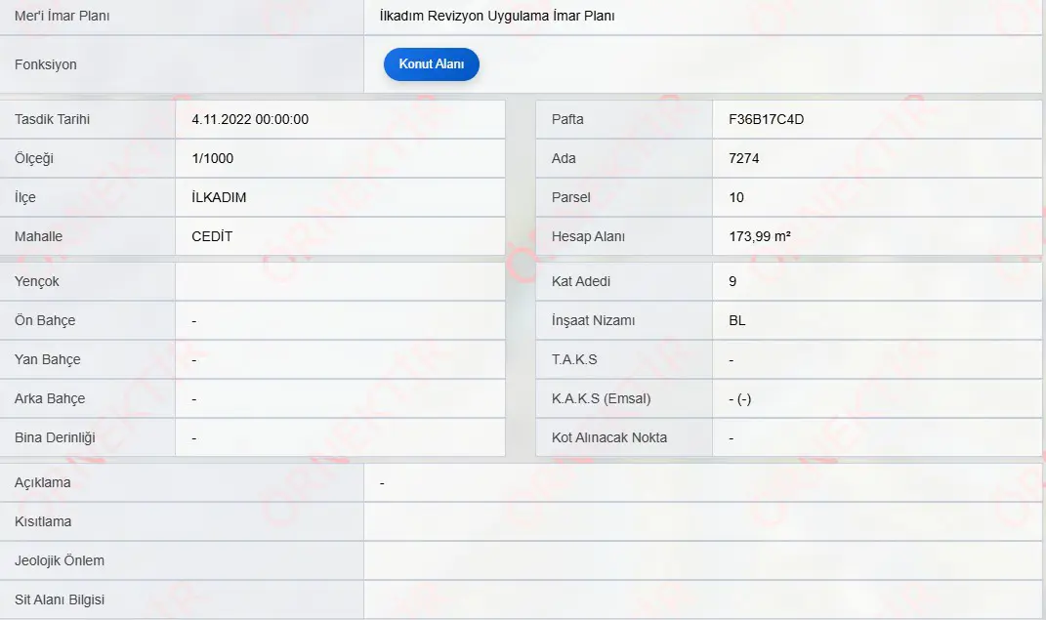The height and width of the screenshot is (620, 1046).
Task: Select the scale value 1/1000
Action: pos(212,159)
